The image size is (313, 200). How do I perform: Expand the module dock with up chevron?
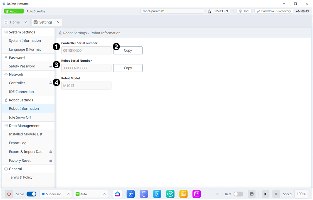[x=217, y=194]
